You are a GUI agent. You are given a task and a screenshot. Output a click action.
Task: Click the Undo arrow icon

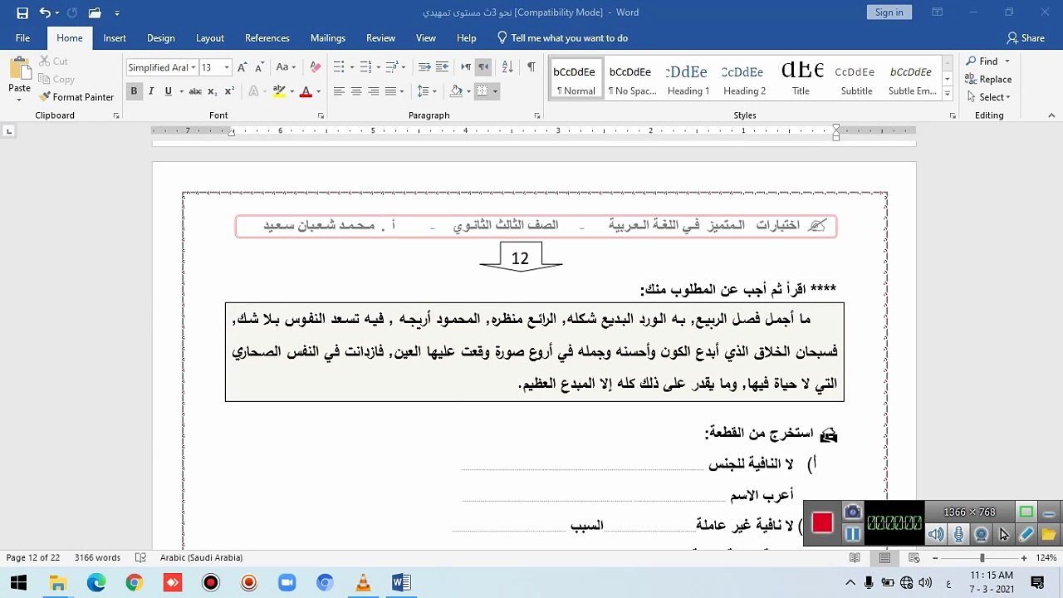coord(45,12)
